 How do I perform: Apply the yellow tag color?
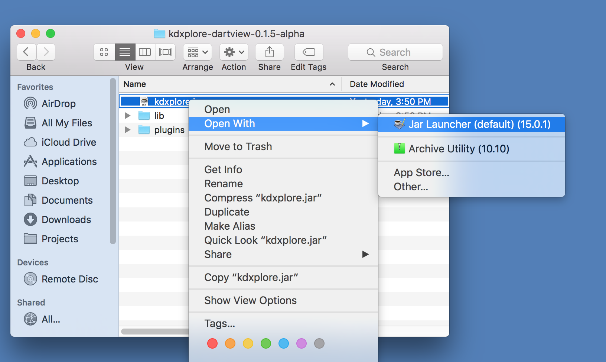point(248,343)
